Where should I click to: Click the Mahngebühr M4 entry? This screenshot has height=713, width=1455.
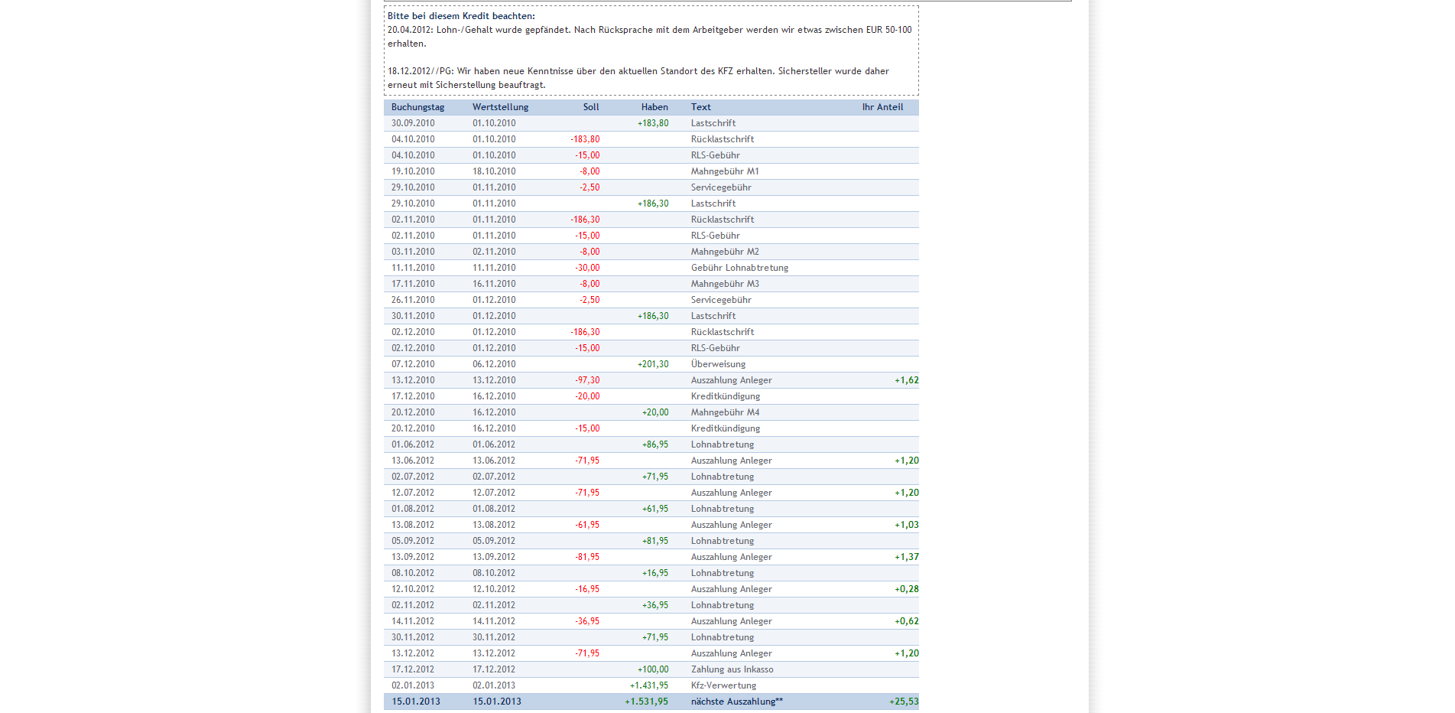pos(725,412)
